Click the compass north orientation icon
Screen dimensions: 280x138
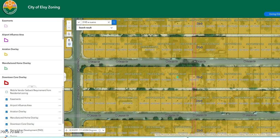coord(69,40)
